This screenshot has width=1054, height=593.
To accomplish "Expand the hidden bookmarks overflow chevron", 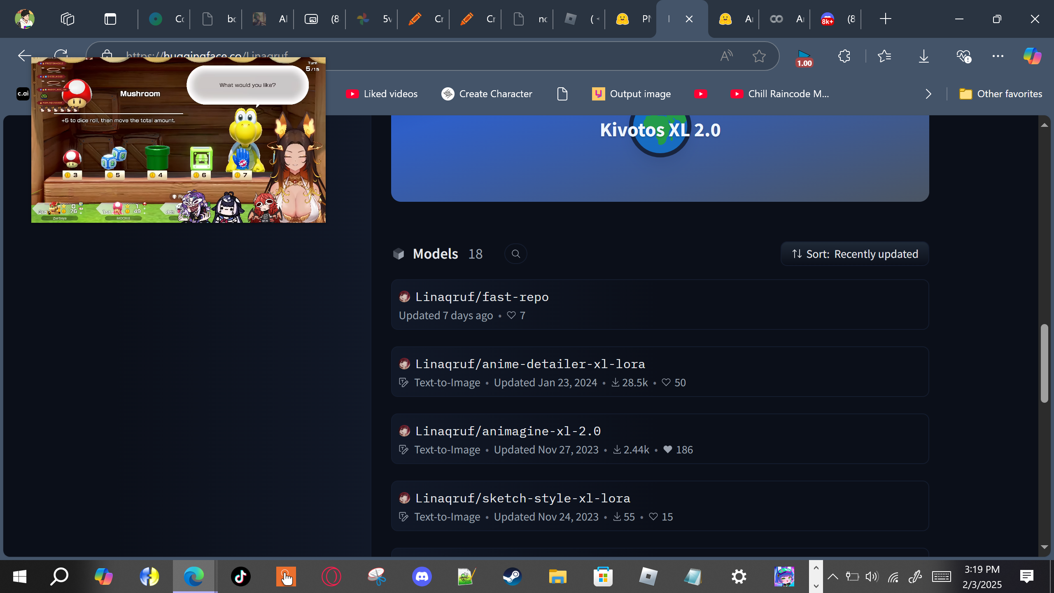I will coord(928,94).
